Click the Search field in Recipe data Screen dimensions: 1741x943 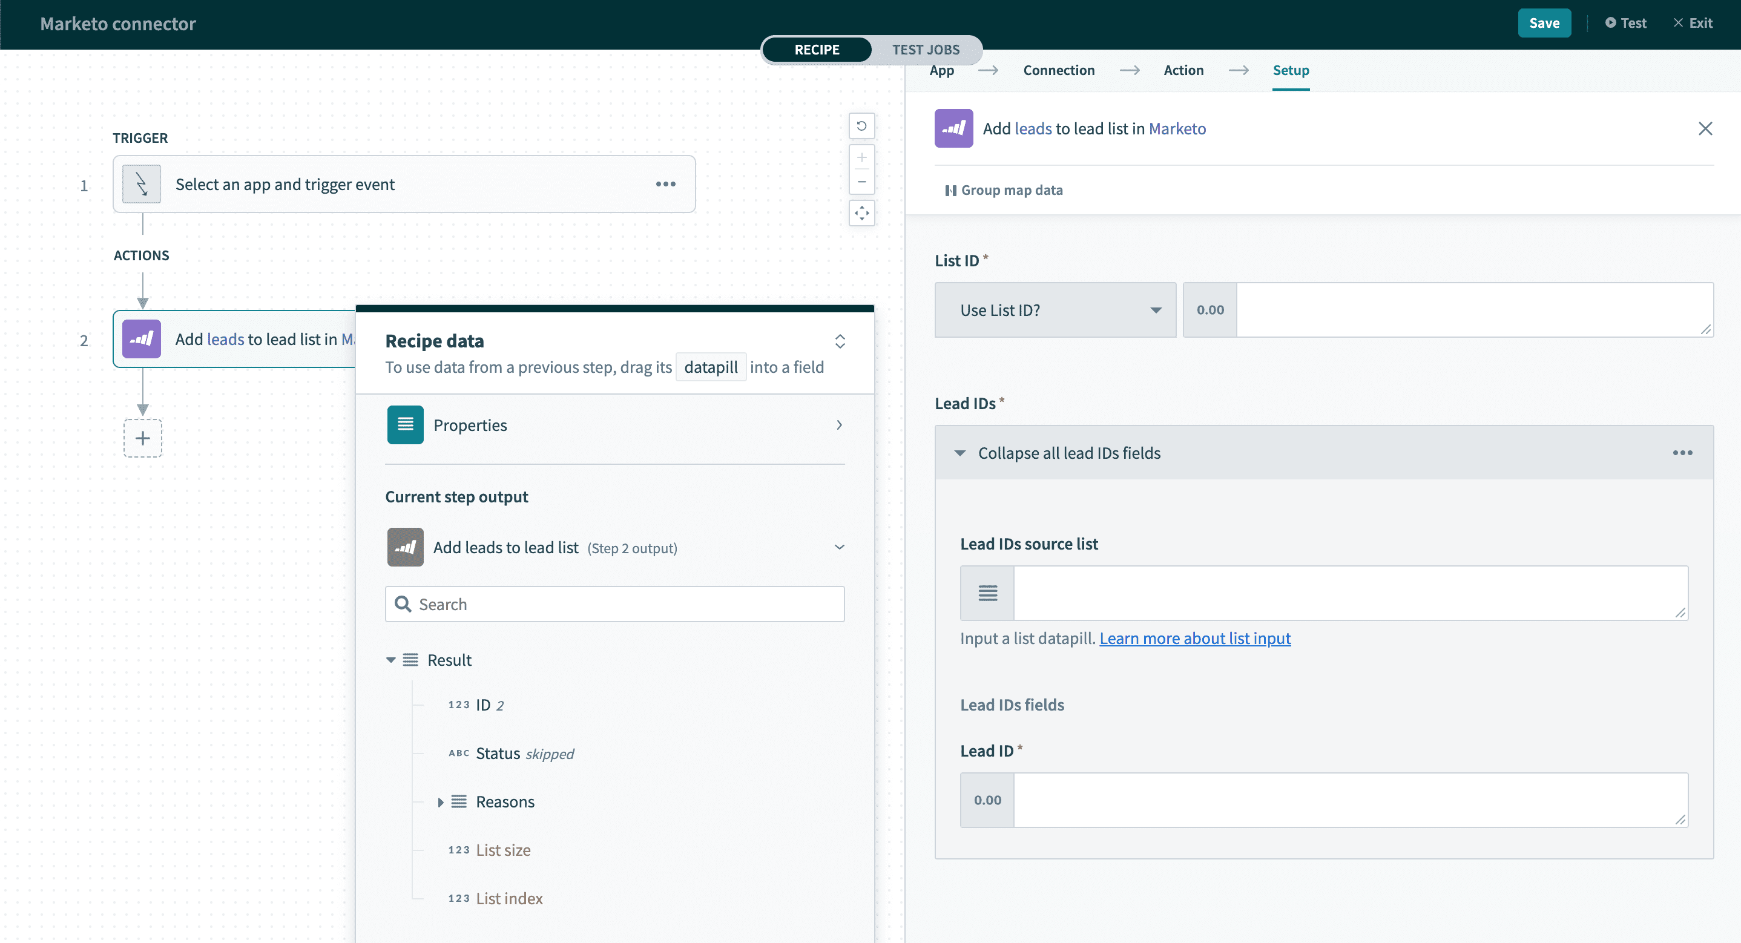[x=614, y=603]
